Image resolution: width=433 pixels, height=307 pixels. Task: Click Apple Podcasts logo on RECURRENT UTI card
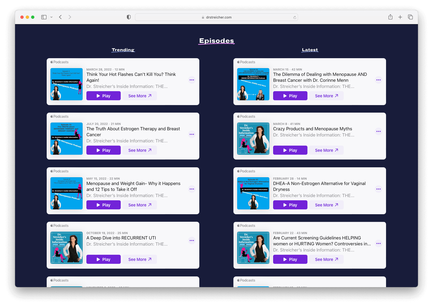[x=59, y=225]
